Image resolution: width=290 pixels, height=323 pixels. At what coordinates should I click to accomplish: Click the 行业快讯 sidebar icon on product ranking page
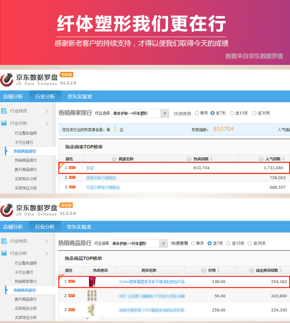pos(4,241)
